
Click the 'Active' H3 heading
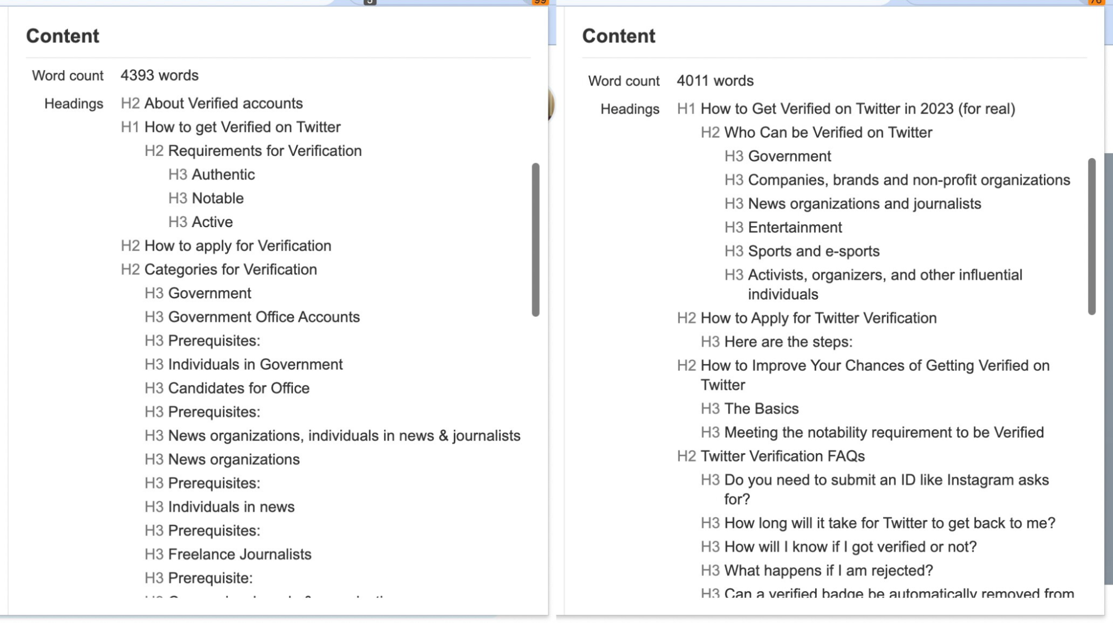212,222
